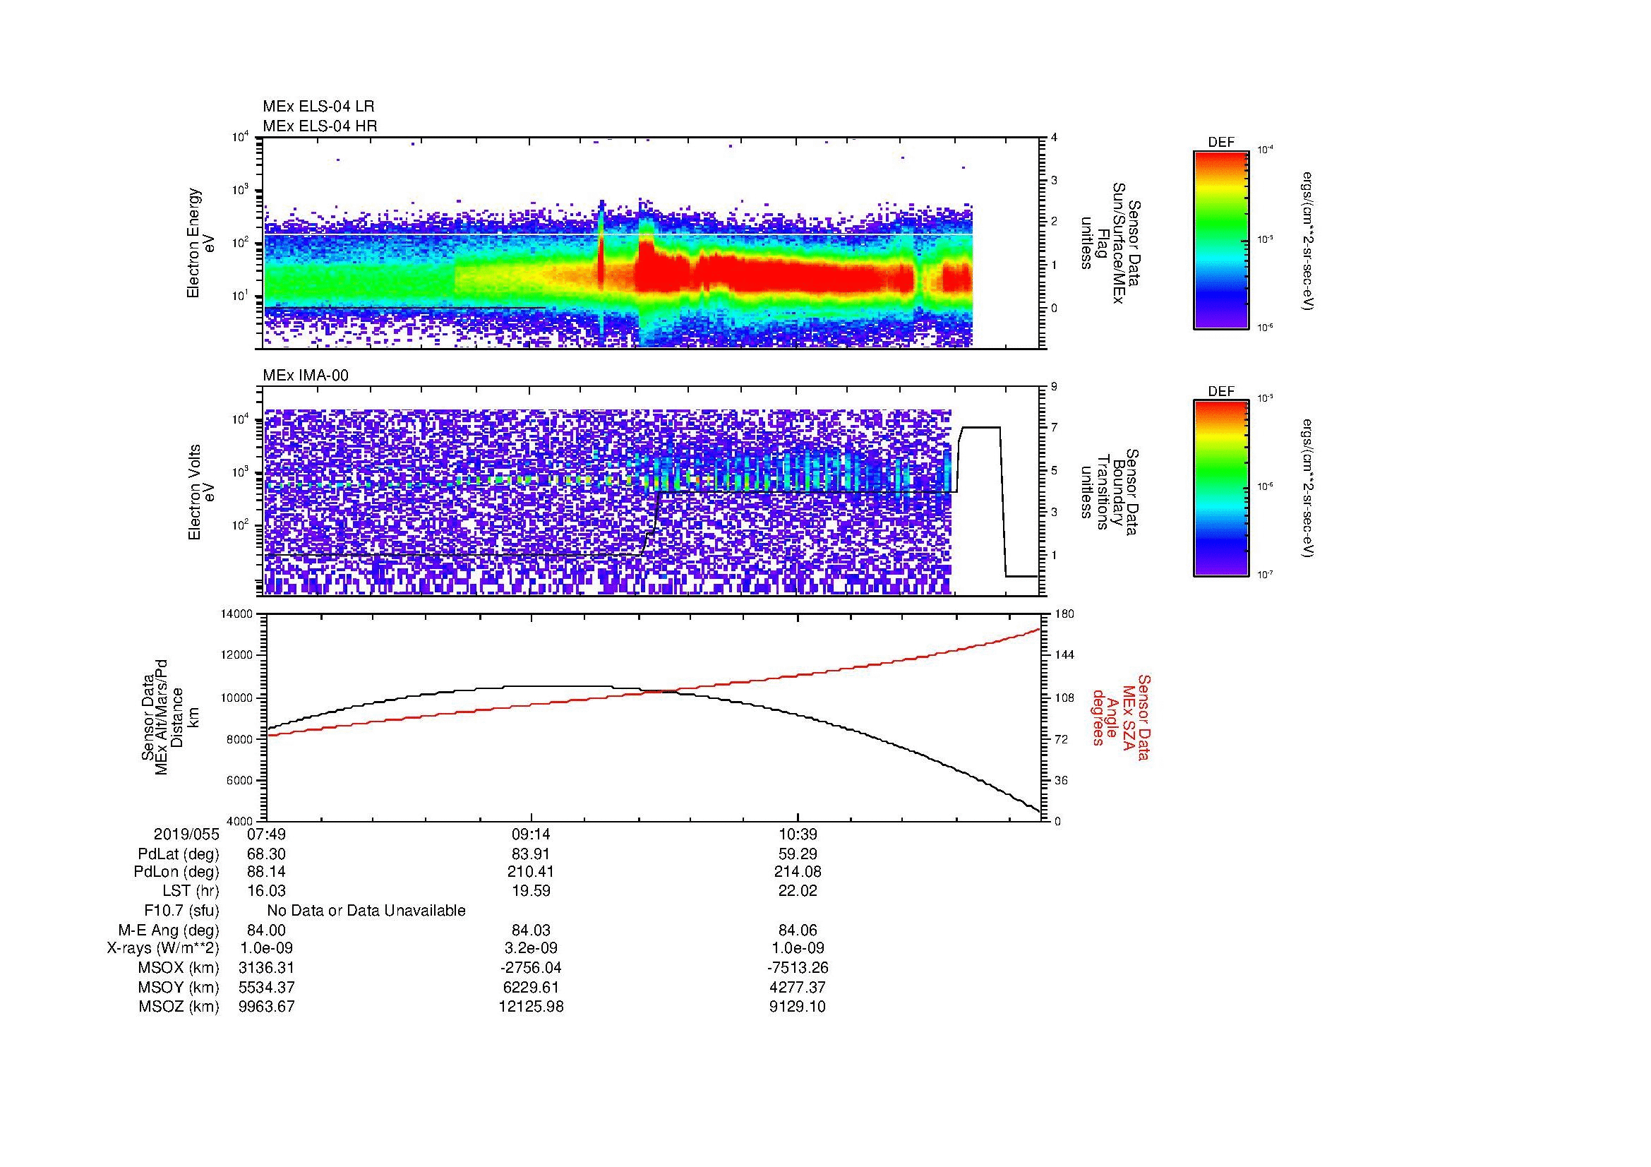Click the 'MEx ELS-04 HR' title label
Screen dimensions: 1651x1167
coord(320,126)
